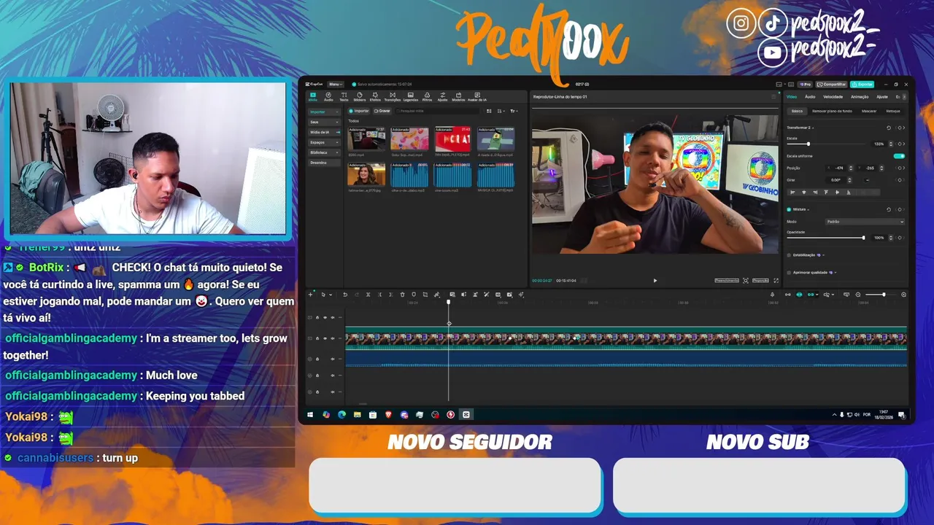The height and width of the screenshot is (525, 934).
Task: Select the red CRAT video thumbnail
Action: point(453,139)
